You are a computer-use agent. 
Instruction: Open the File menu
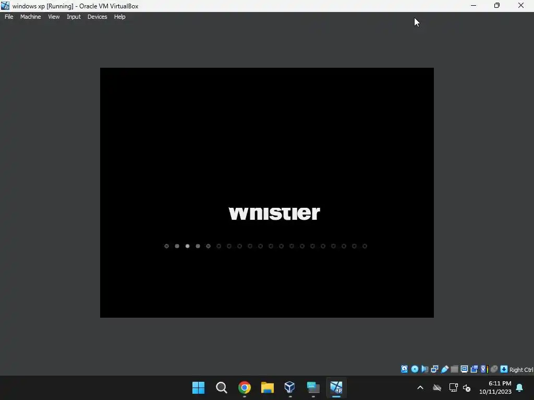9,17
